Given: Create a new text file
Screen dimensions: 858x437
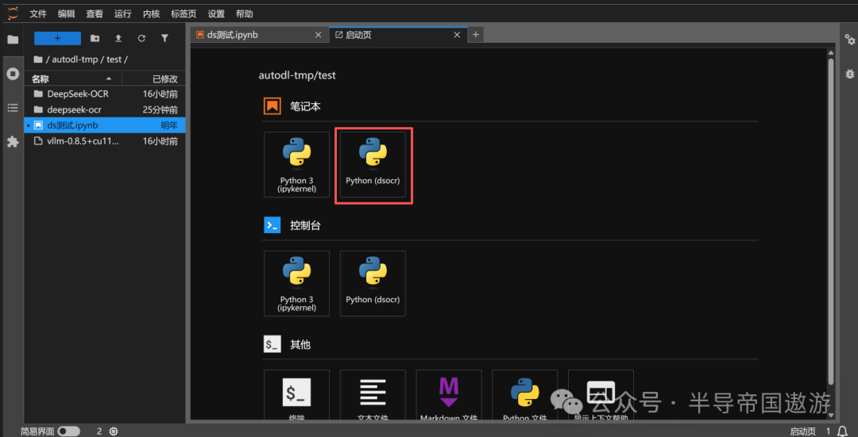Looking at the screenshot, I should point(373,396).
